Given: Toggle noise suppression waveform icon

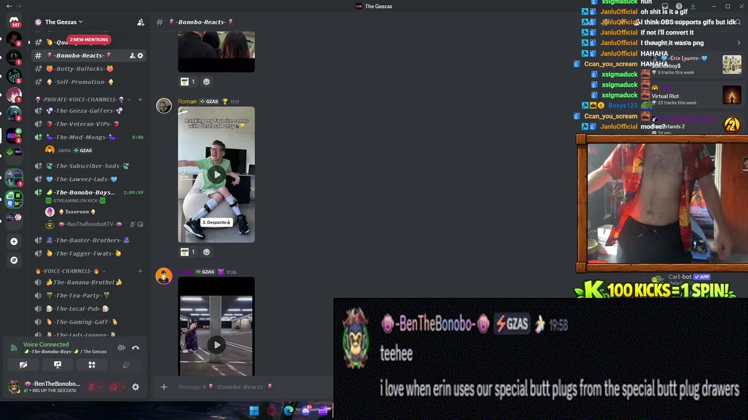Looking at the screenshot, I should coord(122,348).
